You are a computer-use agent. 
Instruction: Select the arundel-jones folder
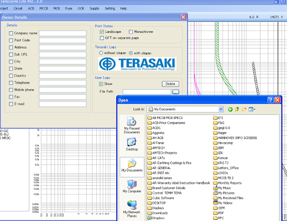coord(159,178)
